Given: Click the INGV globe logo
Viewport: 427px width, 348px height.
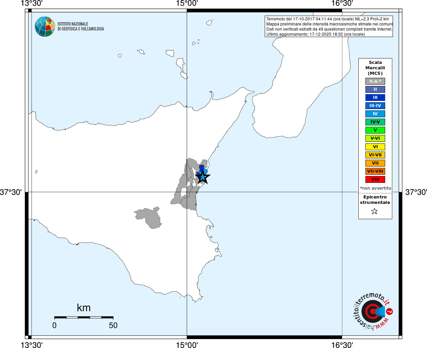Looking at the screenshot, I should tap(45, 27).
